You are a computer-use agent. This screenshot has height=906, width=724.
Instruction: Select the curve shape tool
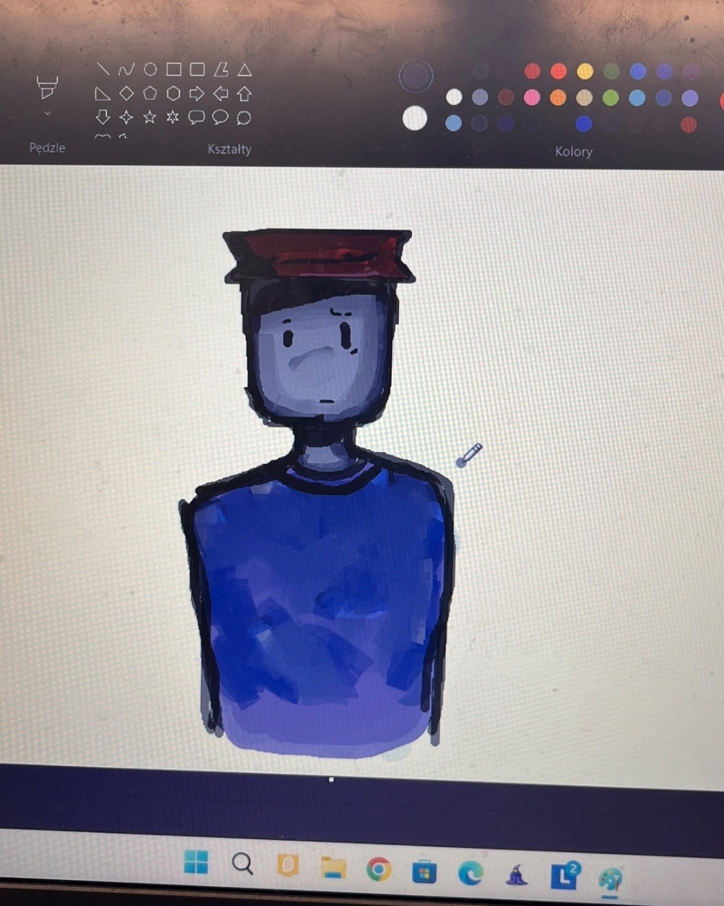126,70
